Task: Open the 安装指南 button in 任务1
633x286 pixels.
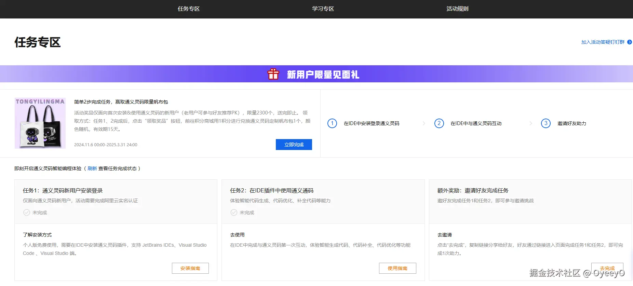Action: pyautogui.click(x=190, y=268)
